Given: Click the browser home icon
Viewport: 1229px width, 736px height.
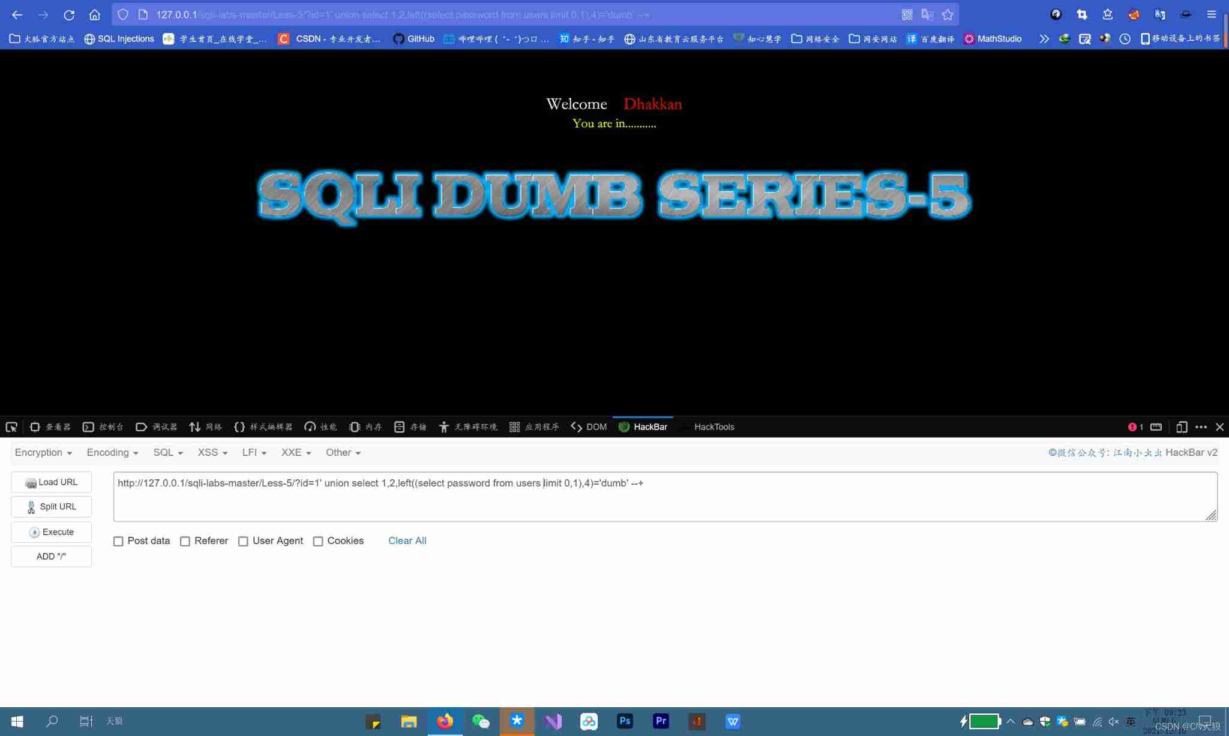Looking at the screenshot, I should tap(95, 15).
